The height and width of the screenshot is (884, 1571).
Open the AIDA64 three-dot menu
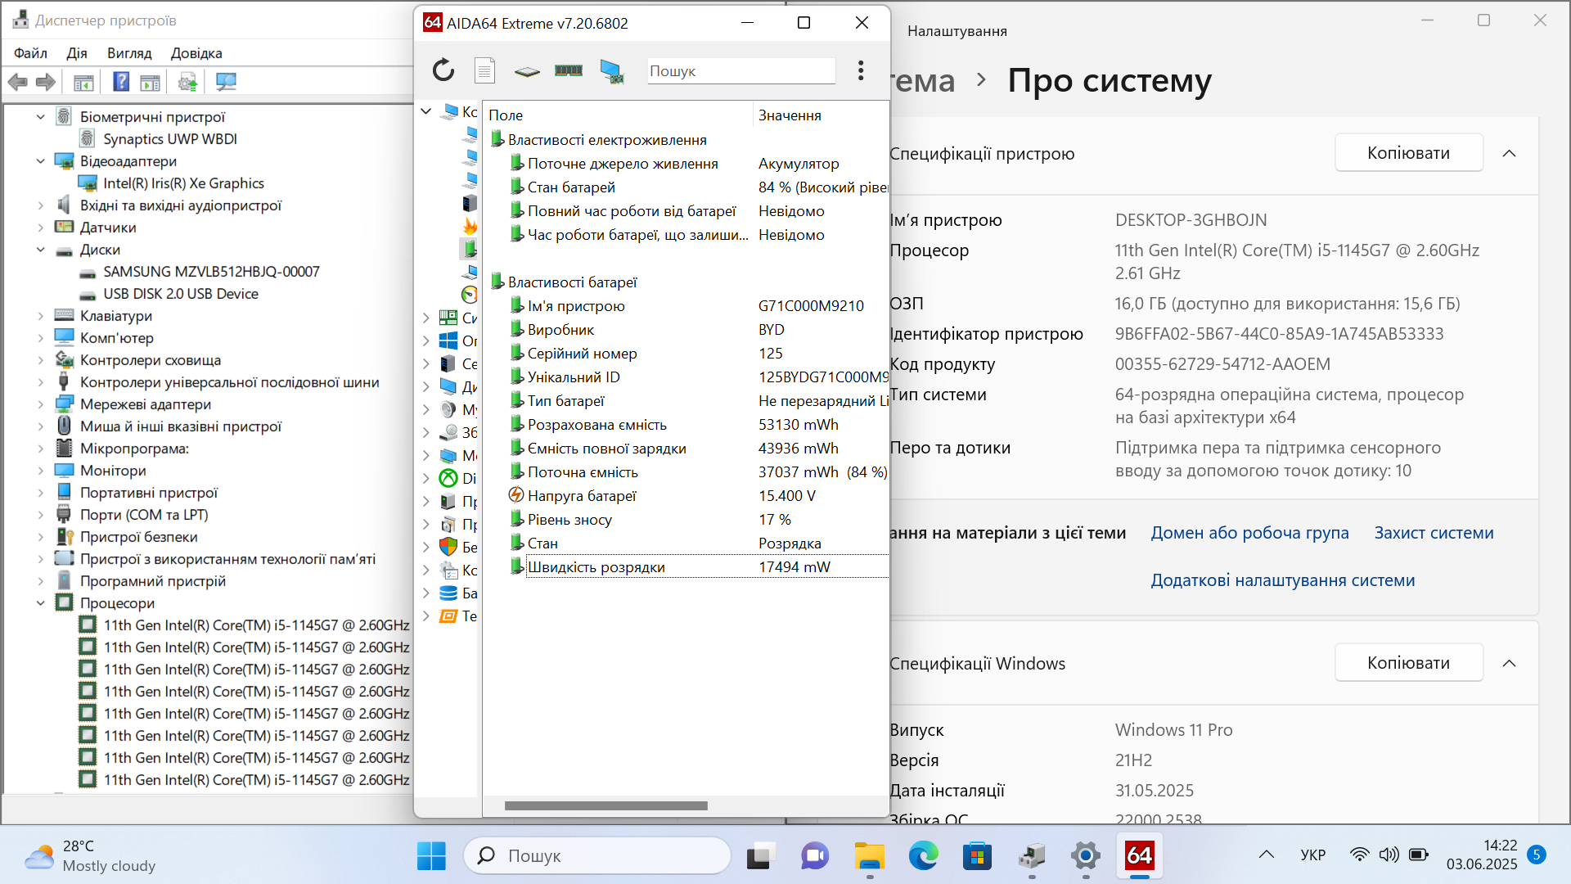tap(861, 70)
